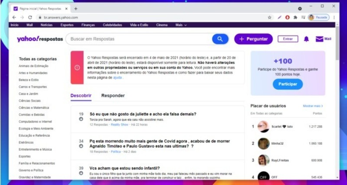Open the Política category link
Image resolution: width=347 pixels, height=185 pixels.
pos(116,152)
